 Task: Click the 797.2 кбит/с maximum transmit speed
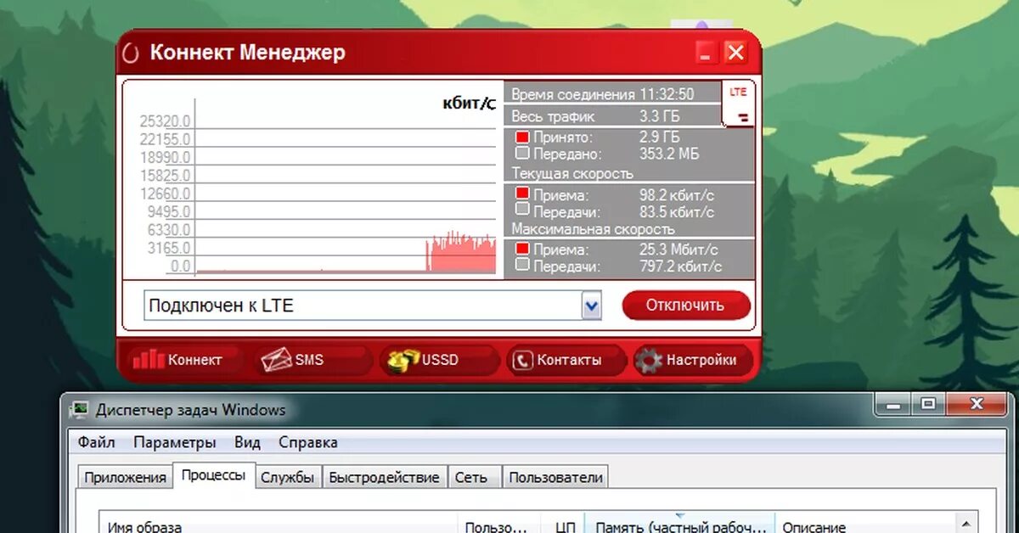click(x=681, y=266)
